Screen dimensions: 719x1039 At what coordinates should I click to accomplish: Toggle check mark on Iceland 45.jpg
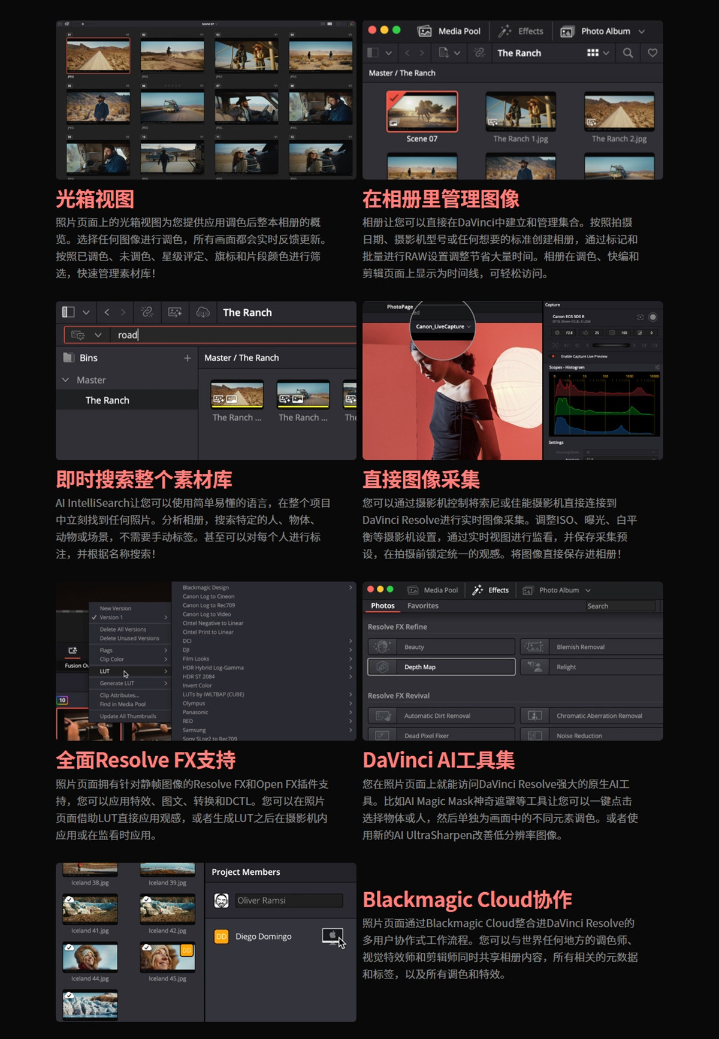[x=147, y=947]
